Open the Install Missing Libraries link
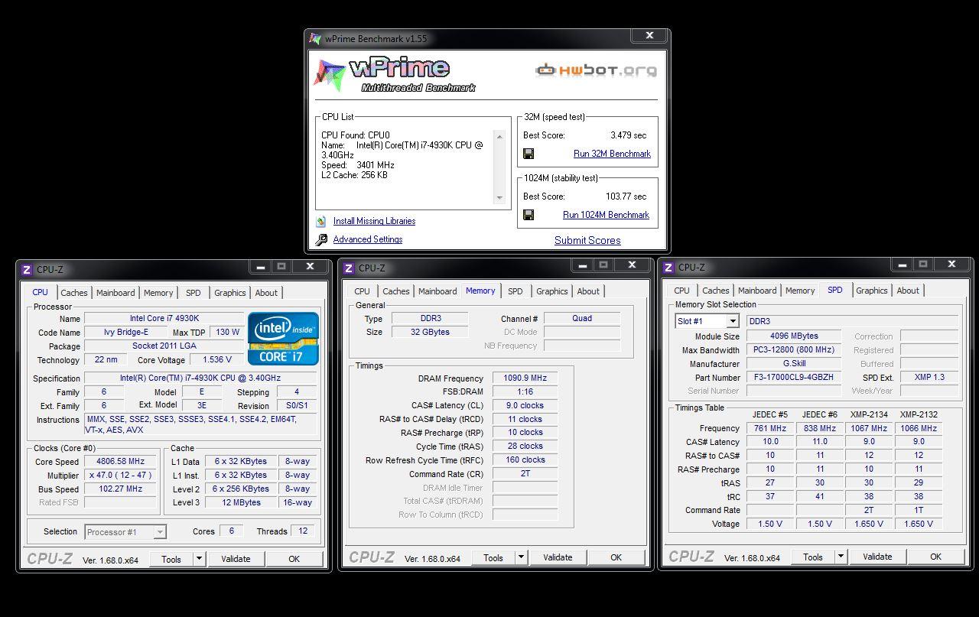The image size is (979, 617). pos(374,221)
